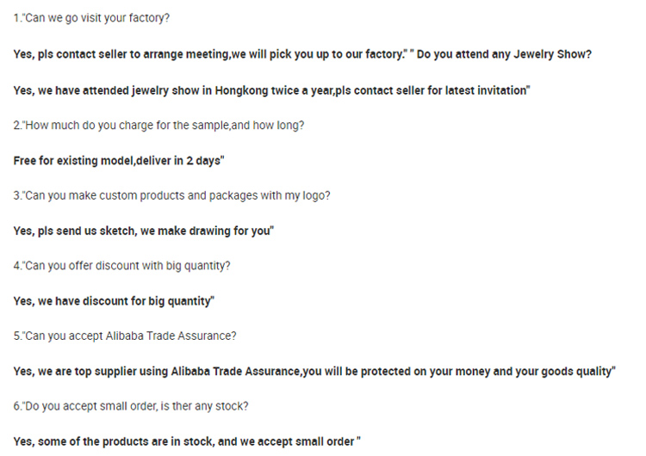Click the small order stock question

[131, 406]
